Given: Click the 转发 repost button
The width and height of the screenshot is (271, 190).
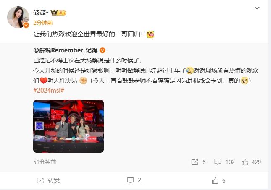Looking at the screenshot, I should click(x=48, y=180).
